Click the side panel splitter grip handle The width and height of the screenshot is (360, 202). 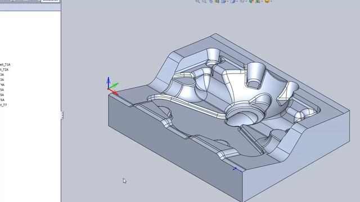[62, 115]
